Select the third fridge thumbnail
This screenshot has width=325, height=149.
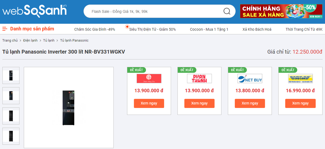[11, 116]
